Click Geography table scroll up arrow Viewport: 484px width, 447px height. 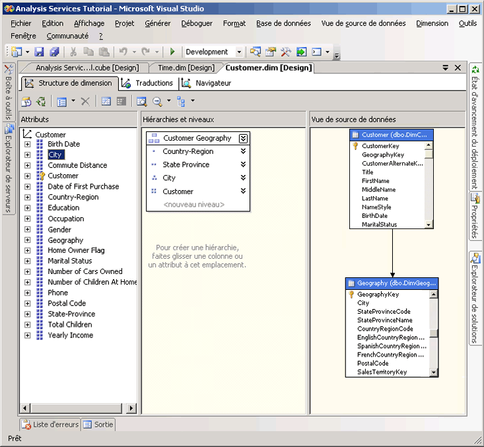[433, 294]
